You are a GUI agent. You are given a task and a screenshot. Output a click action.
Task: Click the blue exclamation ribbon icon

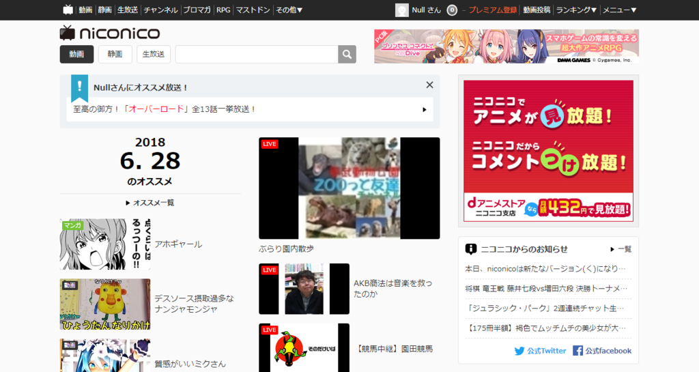point(79,88)
